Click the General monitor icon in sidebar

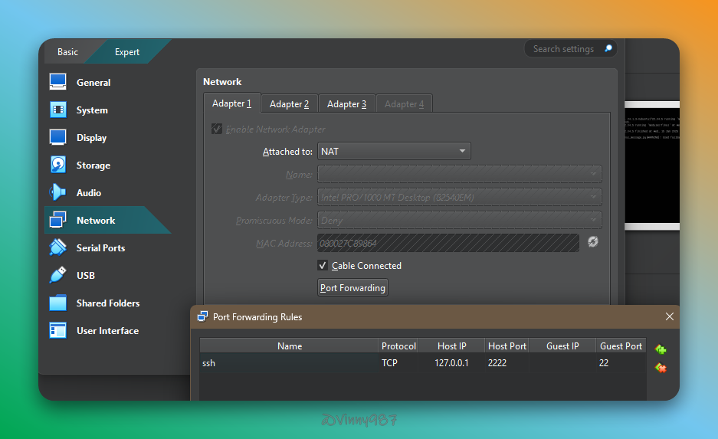tap(58, 82)
